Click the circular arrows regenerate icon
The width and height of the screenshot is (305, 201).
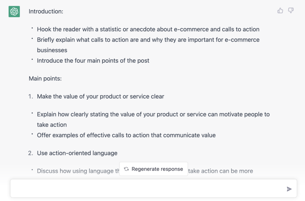tap(126, 169)
